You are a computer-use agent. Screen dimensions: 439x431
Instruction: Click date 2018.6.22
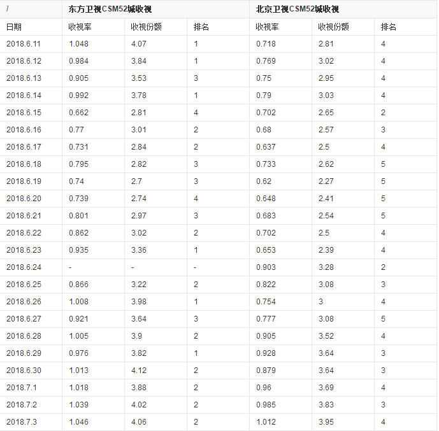tap(24, 233)
